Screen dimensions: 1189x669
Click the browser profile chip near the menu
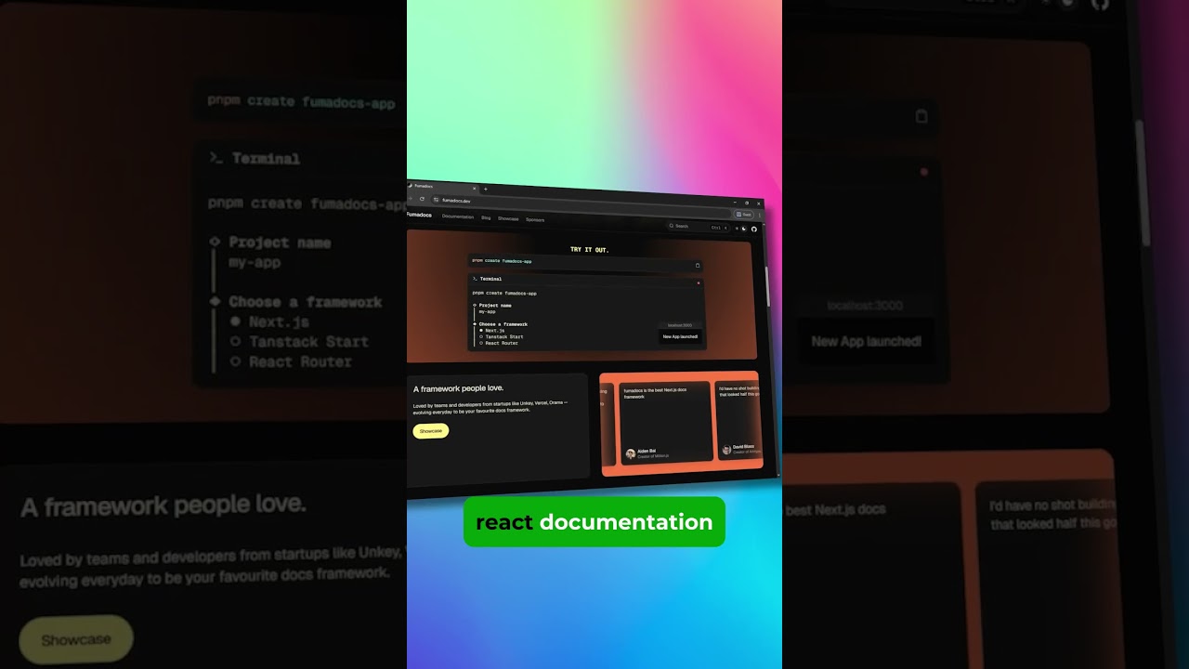pyautogui.click(x=744, y=215)
